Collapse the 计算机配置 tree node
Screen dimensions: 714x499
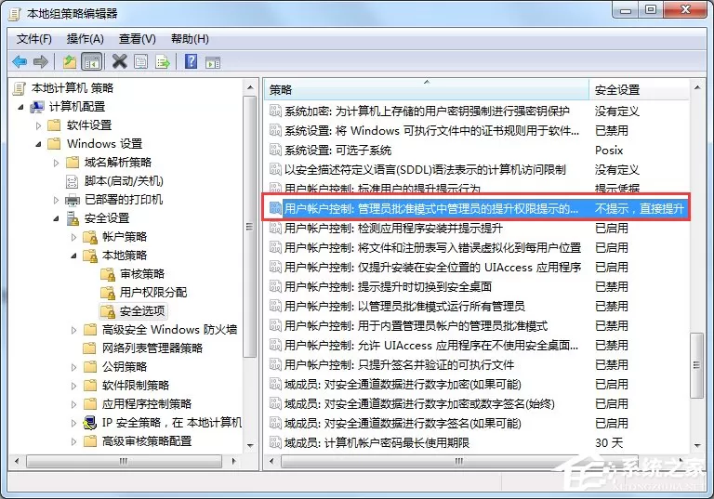(20, 107)
